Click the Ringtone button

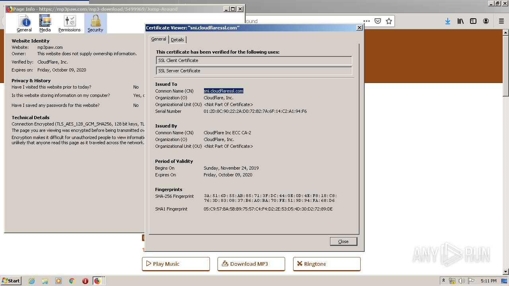tap(327, 264)
